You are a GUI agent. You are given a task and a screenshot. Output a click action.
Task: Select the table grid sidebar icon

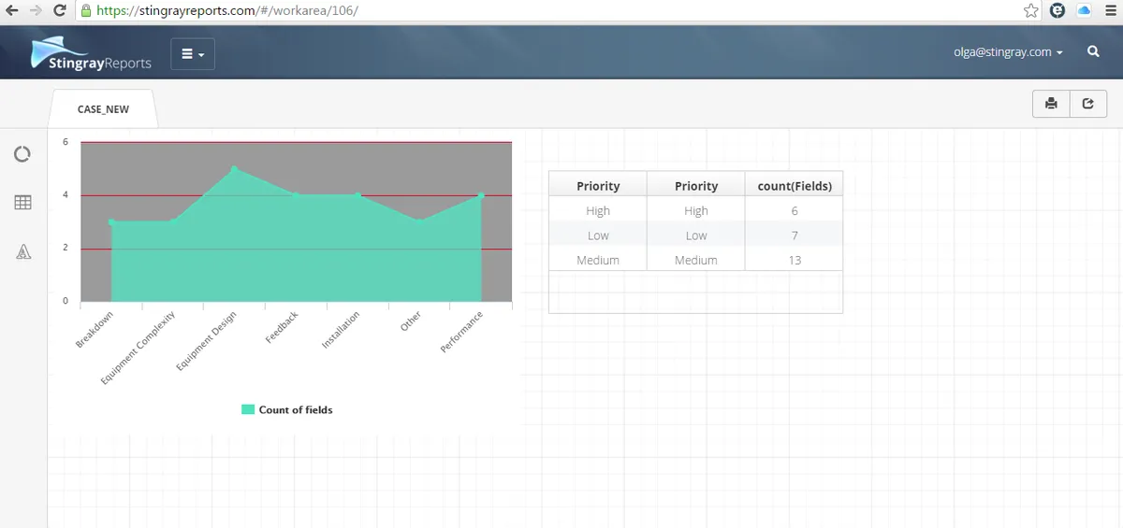(22, 202)
